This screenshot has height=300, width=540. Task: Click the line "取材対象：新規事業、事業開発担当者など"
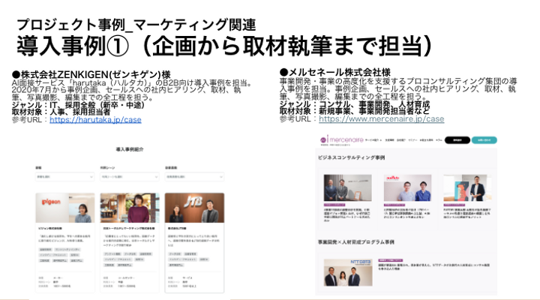pyautogui.click(x=354, y=111)
